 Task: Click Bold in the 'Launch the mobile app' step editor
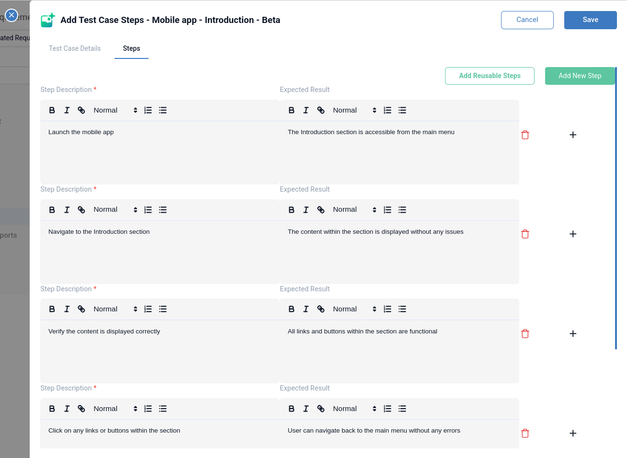(x=52, y=110)
